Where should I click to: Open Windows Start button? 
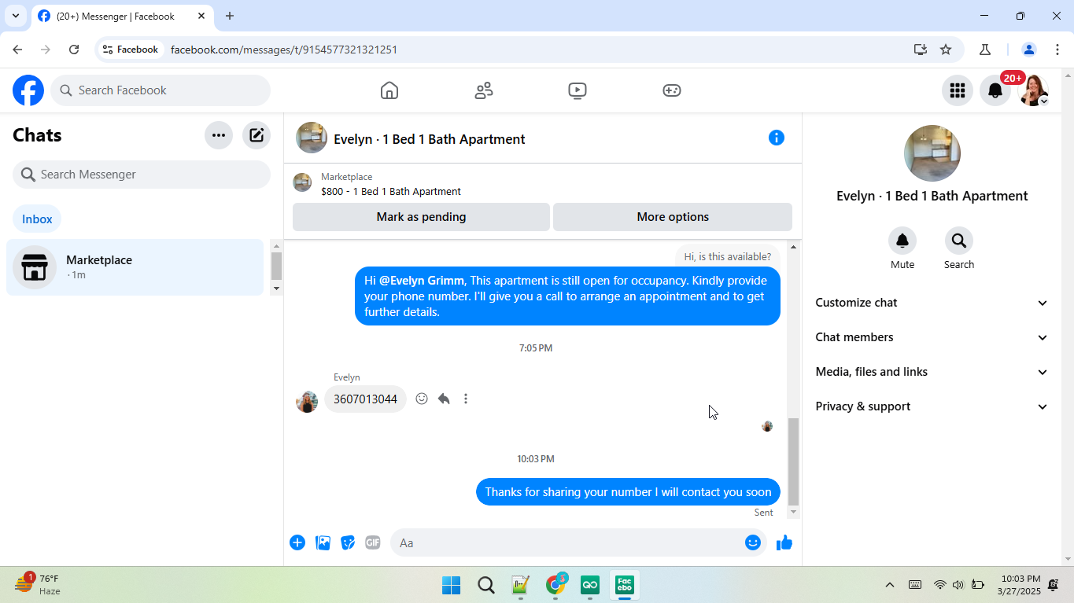452,585
